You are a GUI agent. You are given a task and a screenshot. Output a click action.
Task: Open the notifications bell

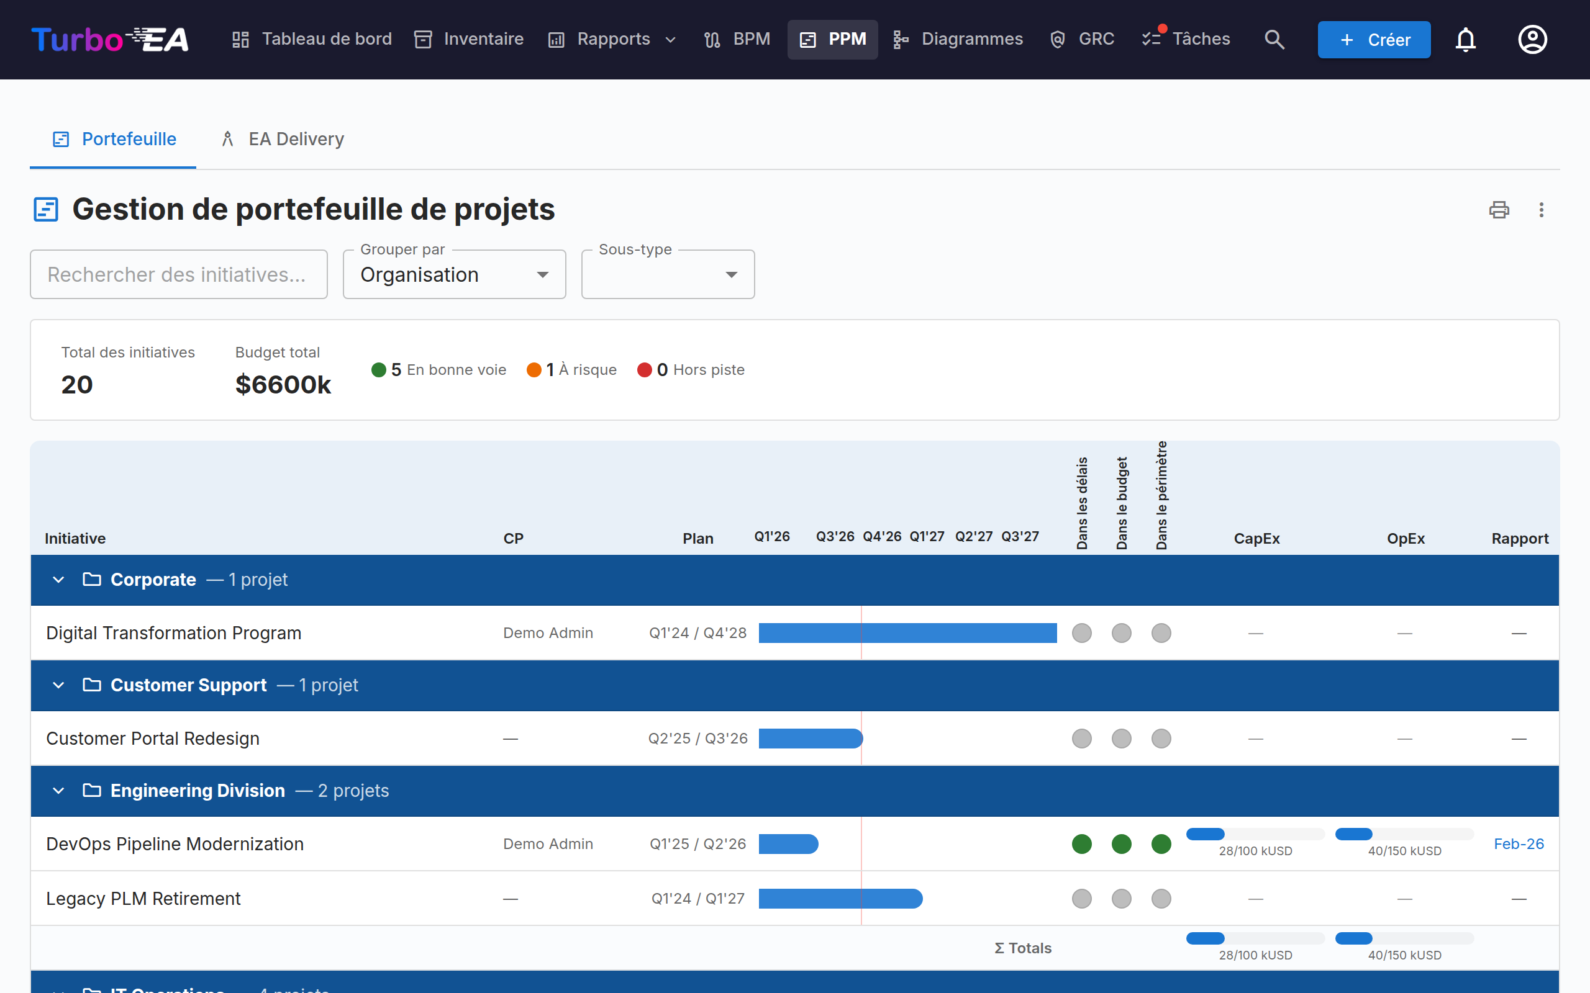pyautogui.click(x=1465, y=39)
